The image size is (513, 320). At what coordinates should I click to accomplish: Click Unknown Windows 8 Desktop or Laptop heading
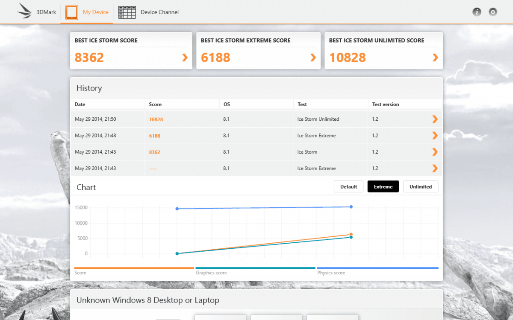tap(148, 300)
